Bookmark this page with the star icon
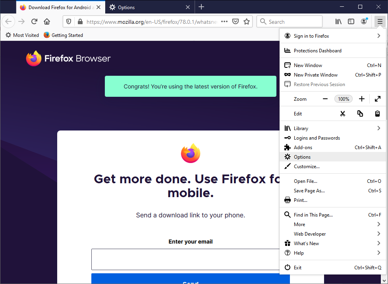 [x=247, y=21]
